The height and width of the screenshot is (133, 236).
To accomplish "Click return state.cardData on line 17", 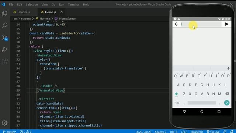I will 52,38.
